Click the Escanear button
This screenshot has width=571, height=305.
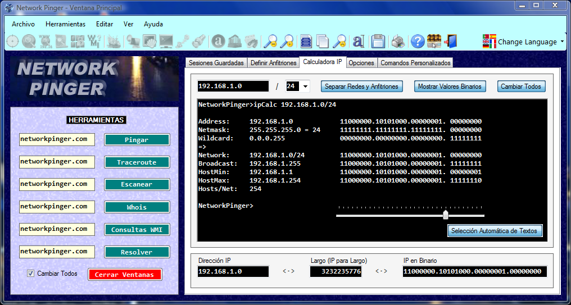137,185
